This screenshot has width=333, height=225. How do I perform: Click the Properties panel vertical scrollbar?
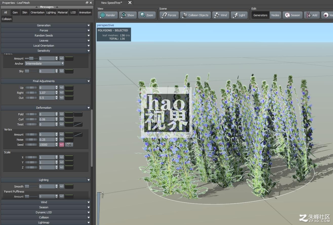[x=92, y=138]
